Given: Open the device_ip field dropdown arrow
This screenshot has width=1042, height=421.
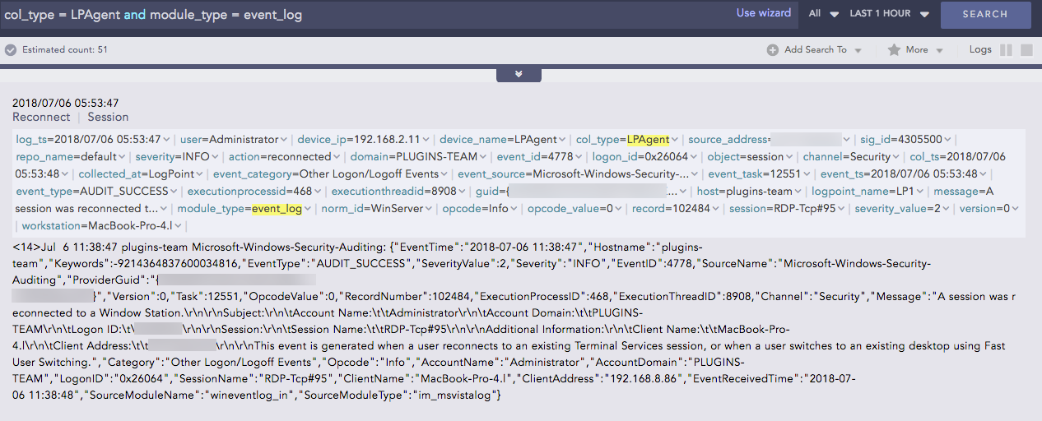Looking at the screenshot, I should [426, 140].
